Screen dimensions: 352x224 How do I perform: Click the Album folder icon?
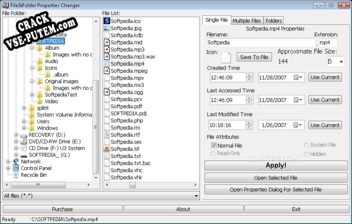point(40,48)
